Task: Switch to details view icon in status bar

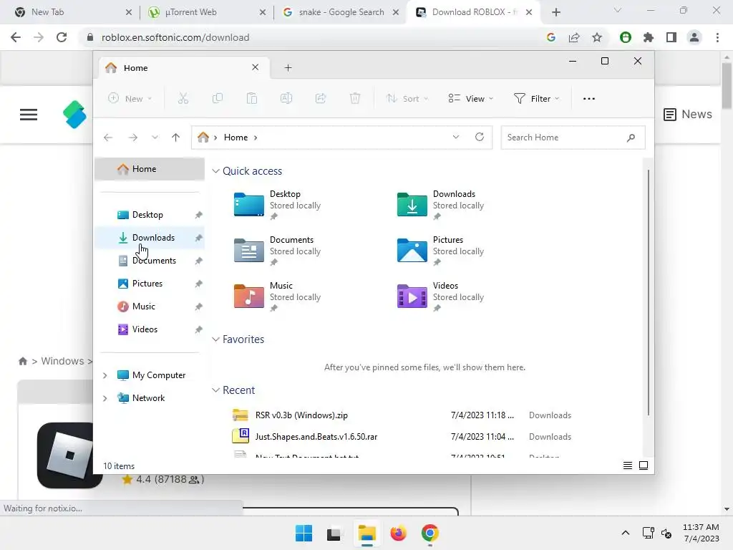Action: (628, 465)
